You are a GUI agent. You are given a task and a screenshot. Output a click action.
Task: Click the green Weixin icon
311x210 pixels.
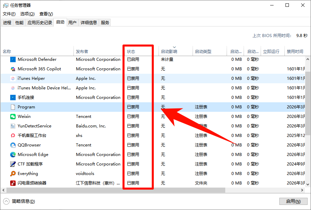tap(13, 117)
